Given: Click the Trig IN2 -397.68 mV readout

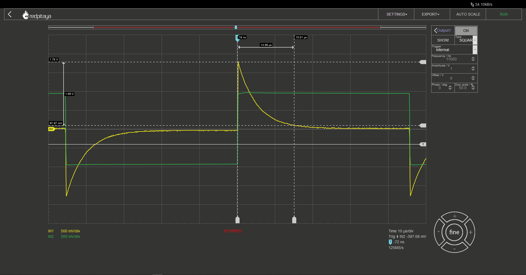Looking at the screenshot, I should (x=407, y=236).
